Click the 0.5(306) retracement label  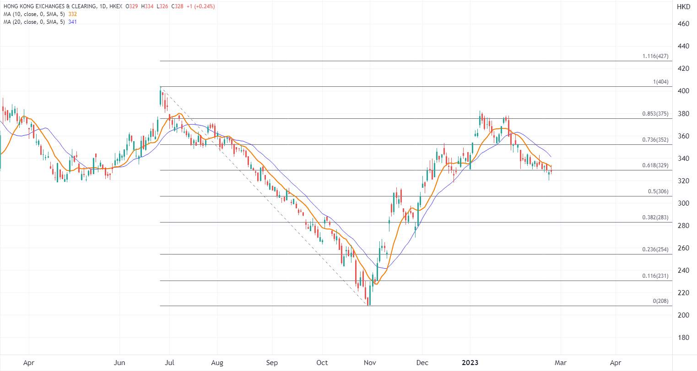(659, 191)
